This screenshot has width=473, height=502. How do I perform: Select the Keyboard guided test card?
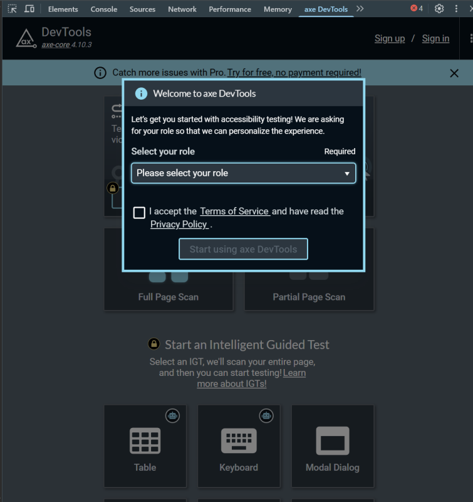[x=239, y=446]
